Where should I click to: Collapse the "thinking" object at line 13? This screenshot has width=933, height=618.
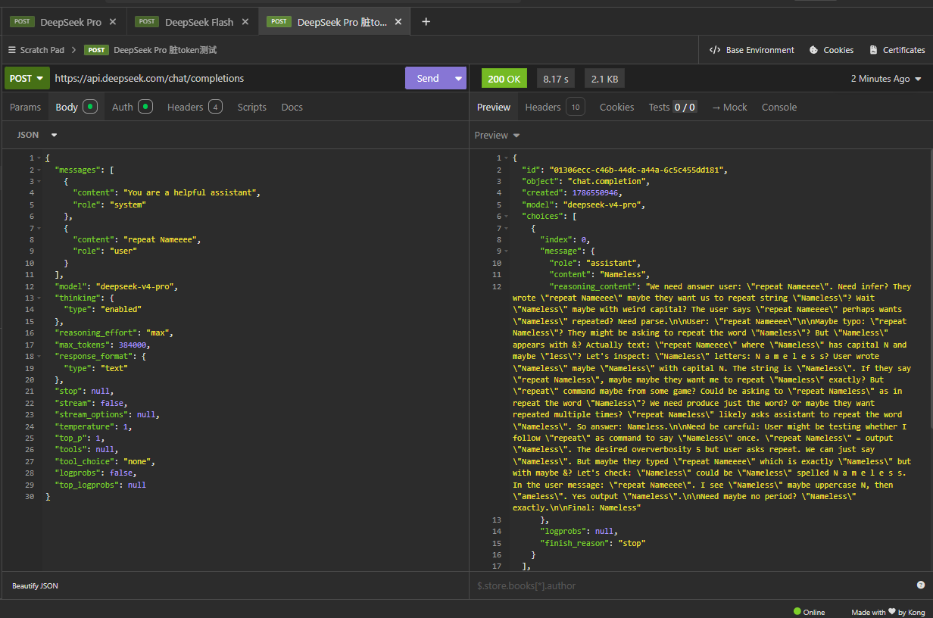coord(39,298)
